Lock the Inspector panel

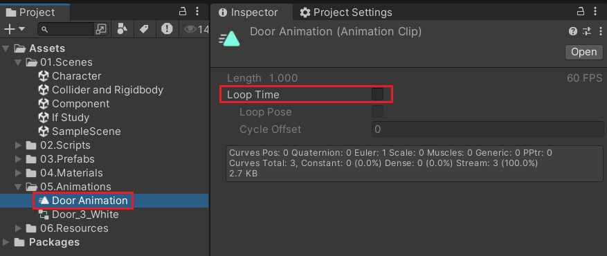pyautogui.click(x=580, y=12)
